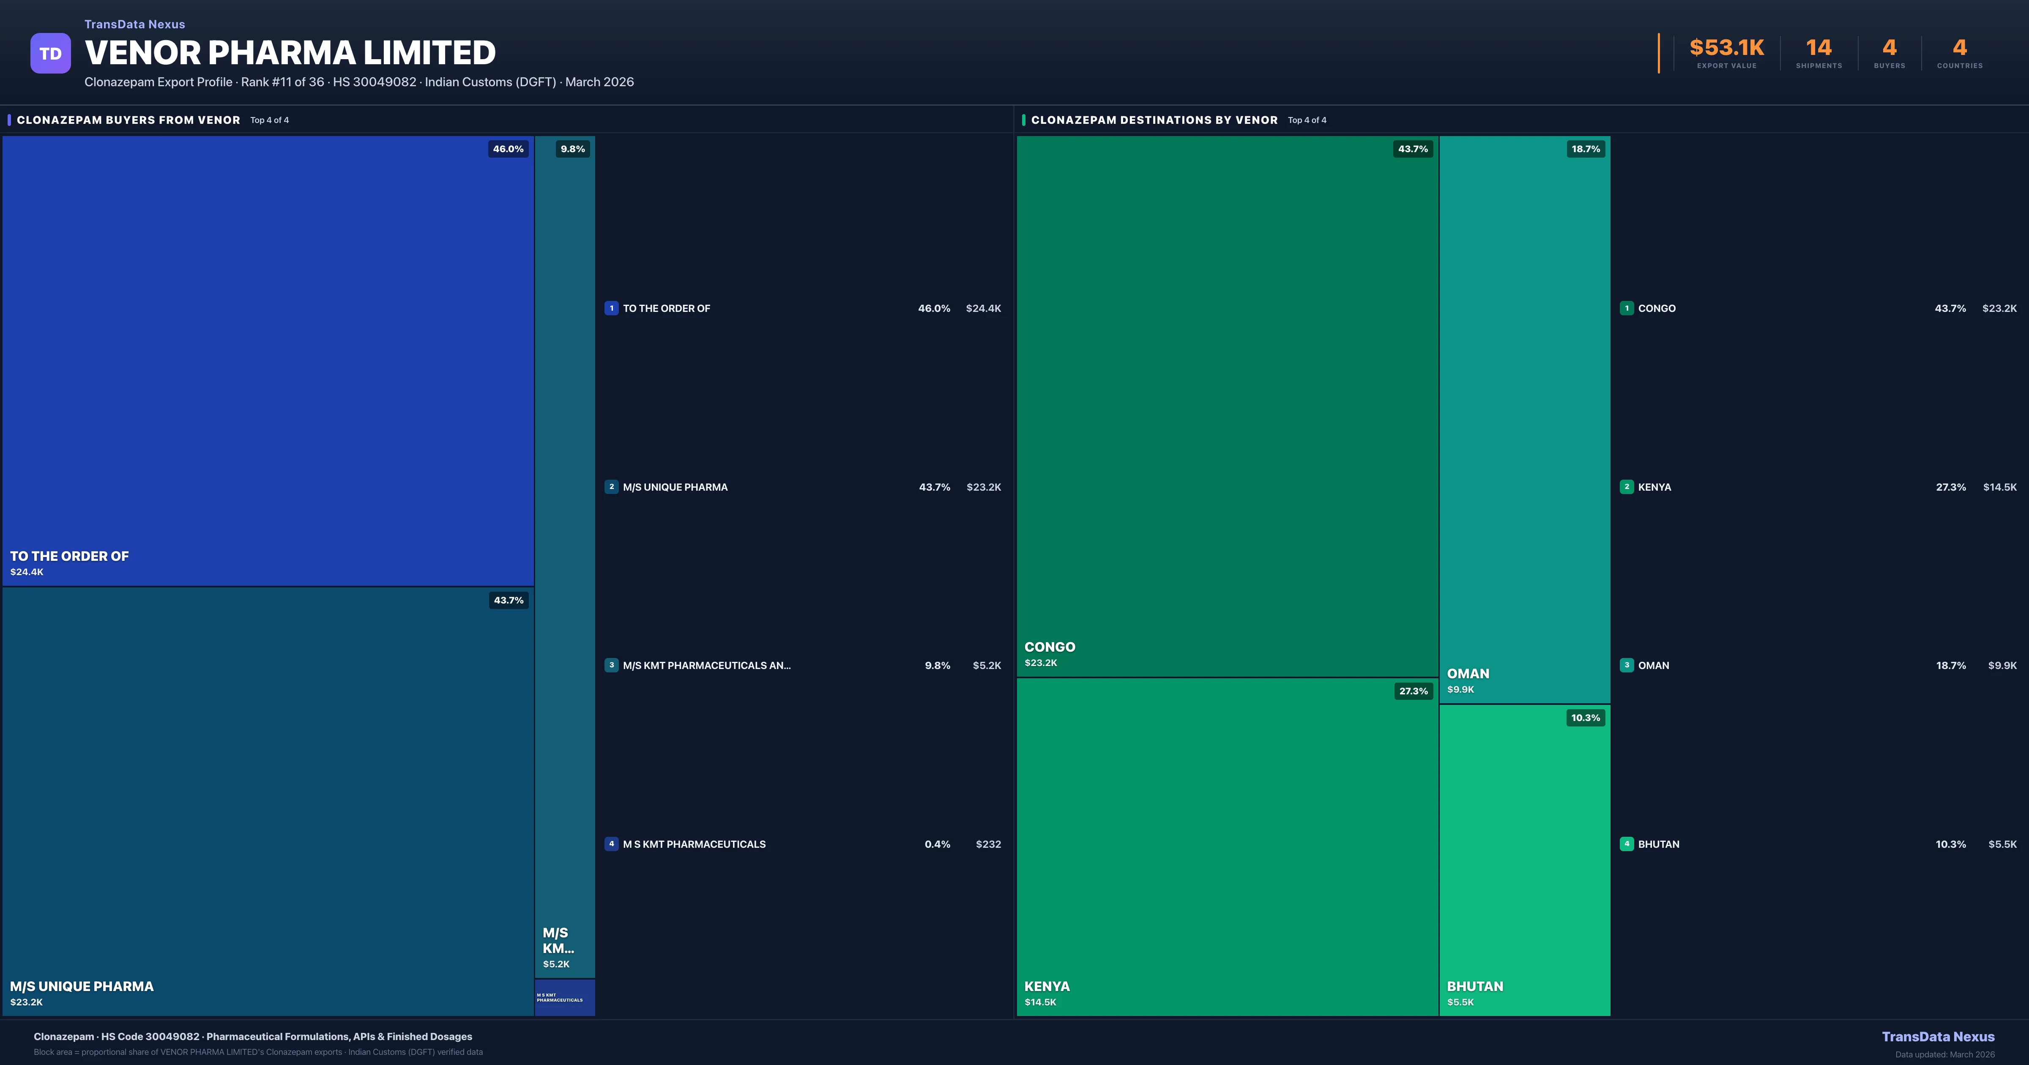Open the TransData Nexus footer link

click(1938, 1037)
